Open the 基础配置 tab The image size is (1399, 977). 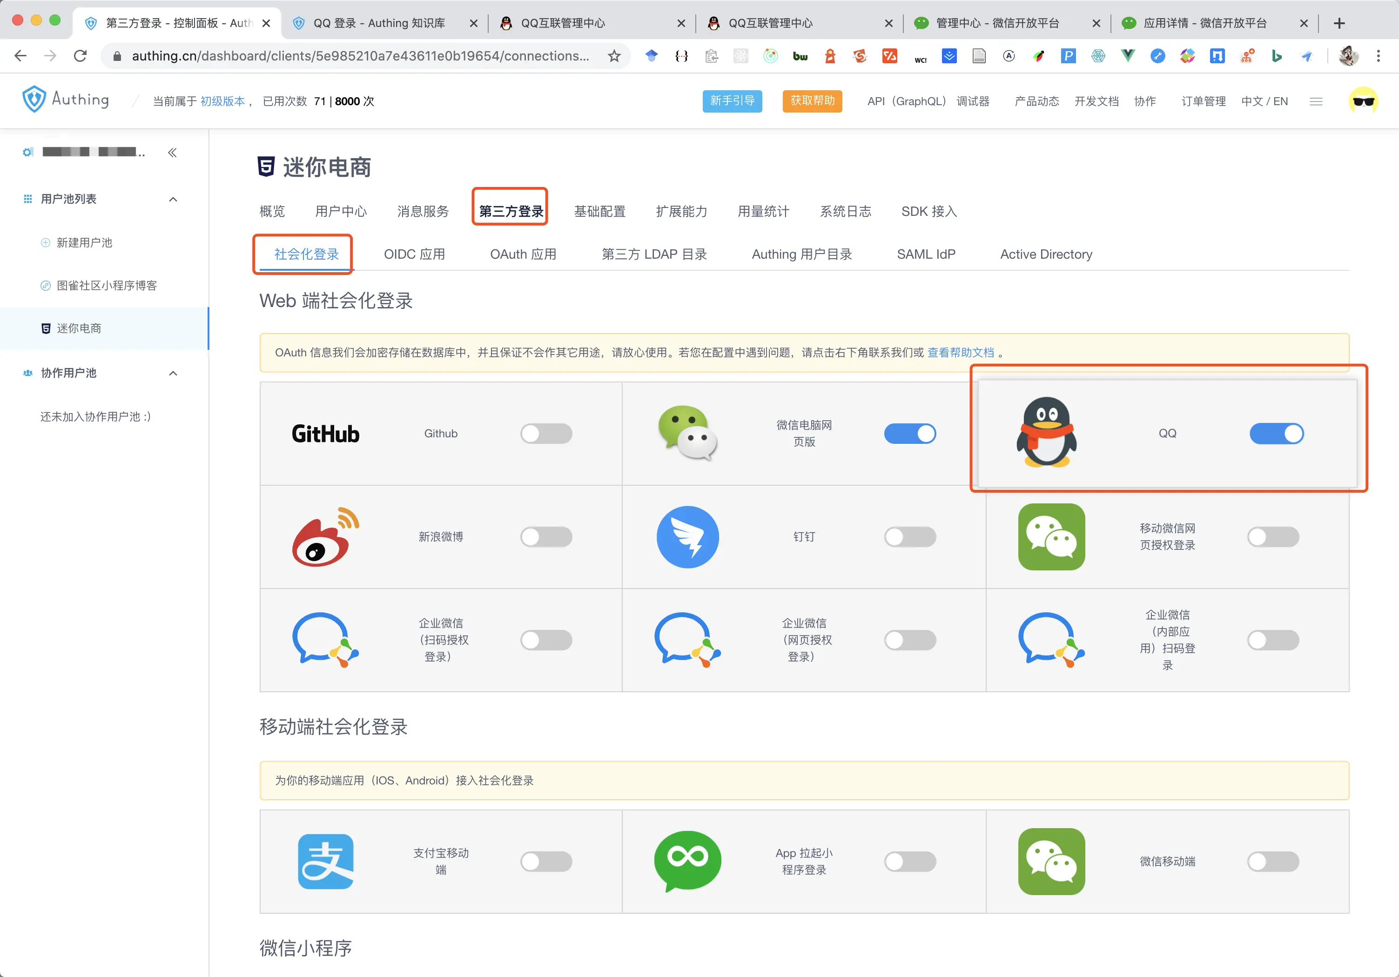pos(599,211)
